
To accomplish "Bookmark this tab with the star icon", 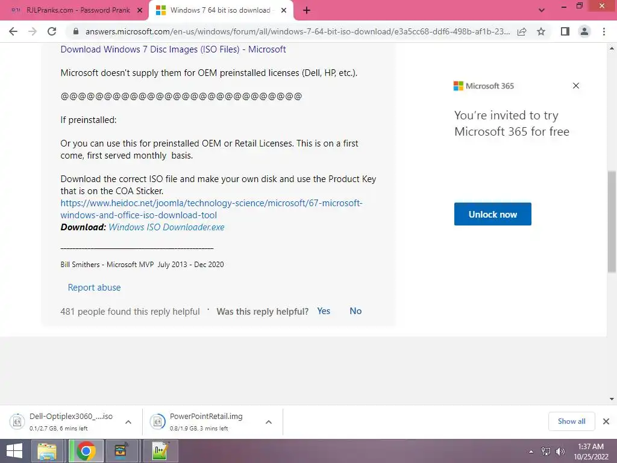I will [541, 31].
